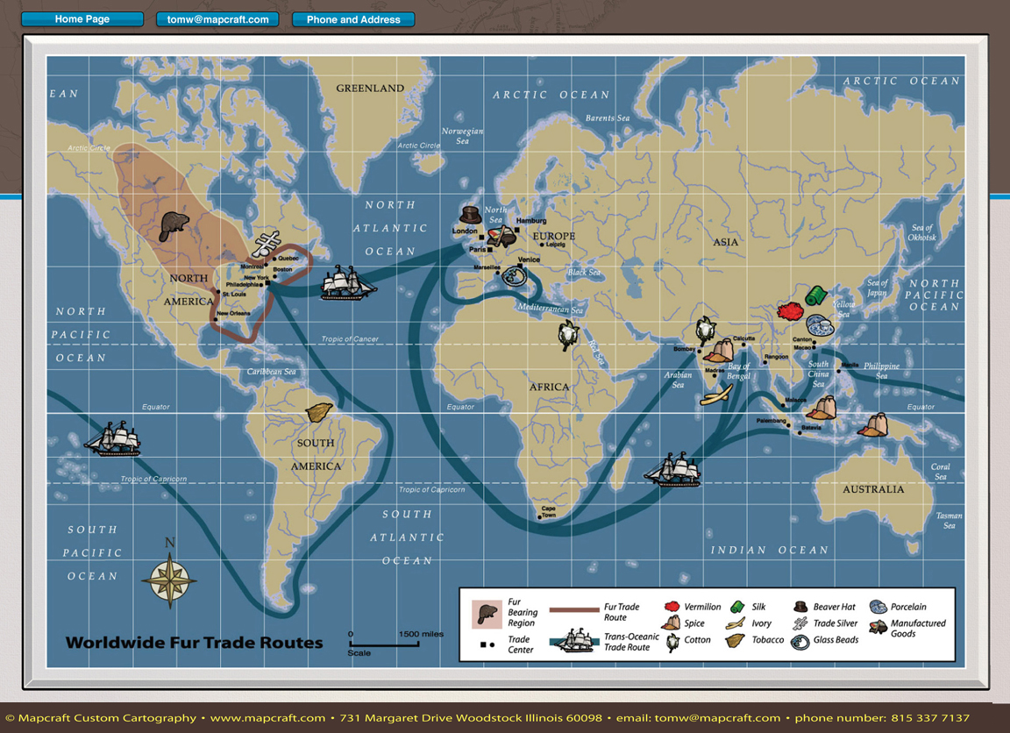This screenshot has width=1010, height=733.
Task: Click the London trade center label
Action: point(465,231)
